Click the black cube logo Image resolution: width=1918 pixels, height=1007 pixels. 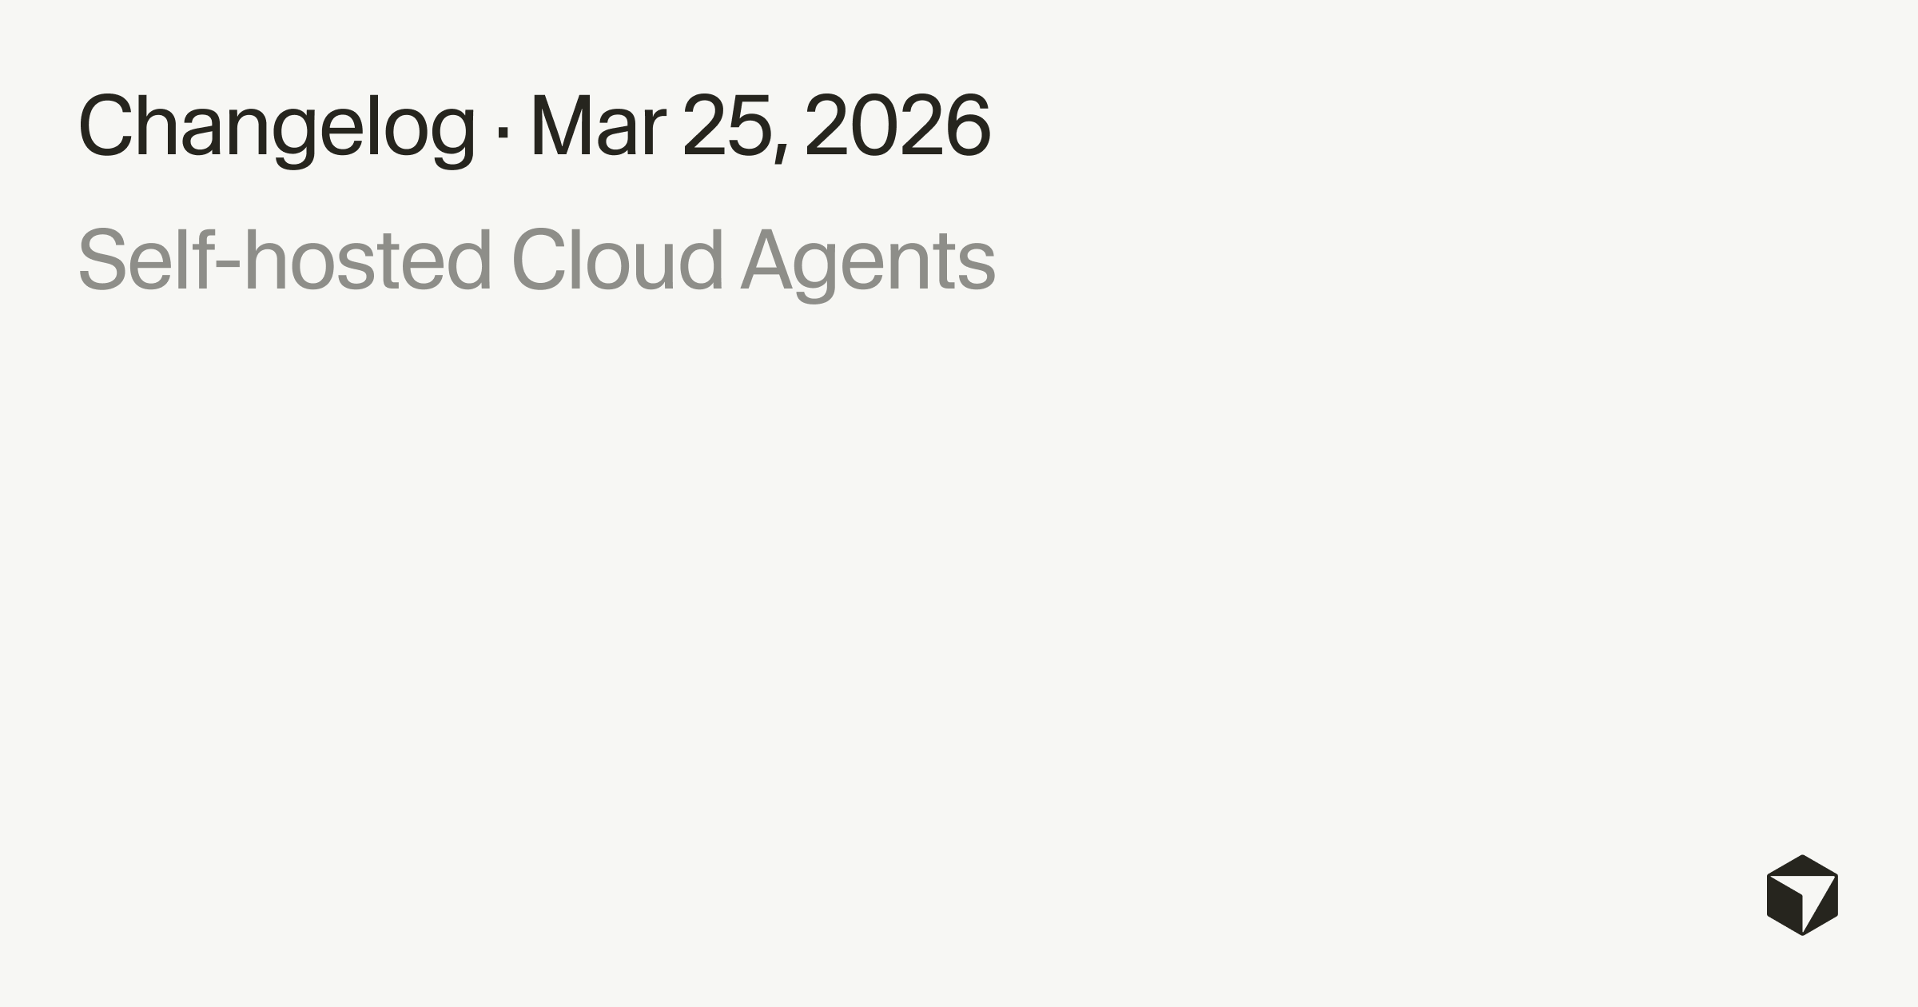coord(1802,894)
